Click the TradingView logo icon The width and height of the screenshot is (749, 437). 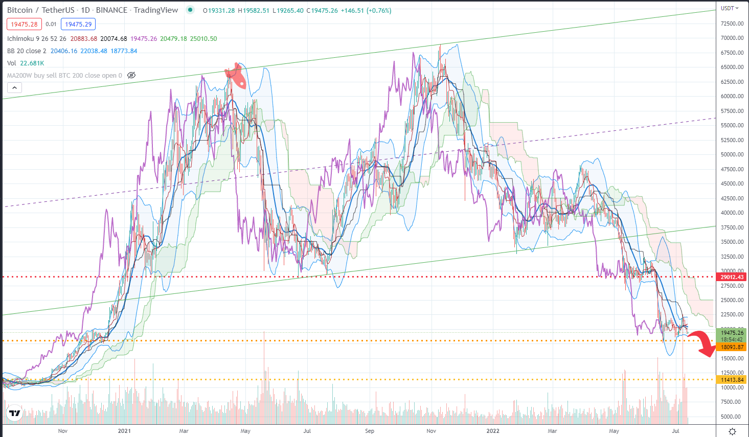coord(14,413)
